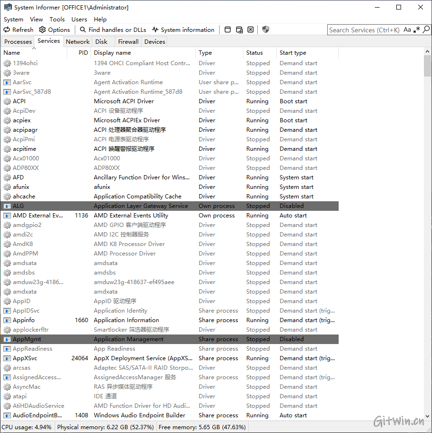Click the shield elevation icon in toolbar
The height and width of the screenshot is (433, 432).
pyautogui.click(x=266, y=30)
